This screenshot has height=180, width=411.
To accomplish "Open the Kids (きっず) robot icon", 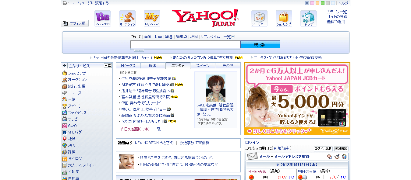I will 308,19.
